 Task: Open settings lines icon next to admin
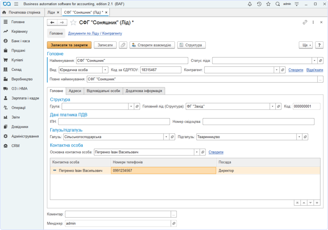pos(297,4)
